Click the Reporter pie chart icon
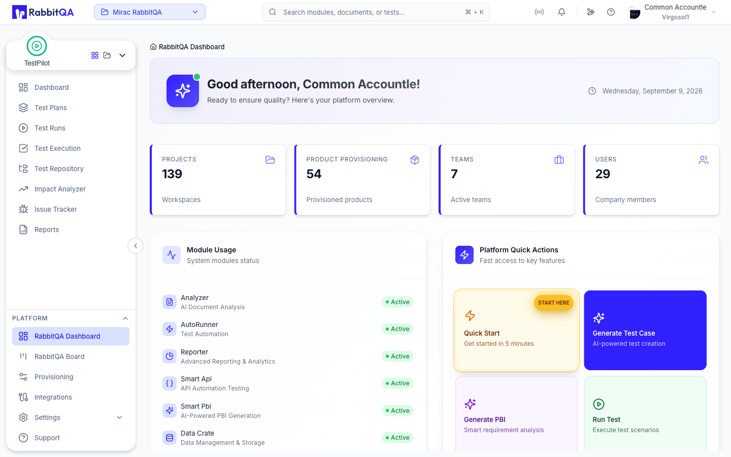Screen dimensions: 731x457 pyautogui.click(x=170, y=356)
